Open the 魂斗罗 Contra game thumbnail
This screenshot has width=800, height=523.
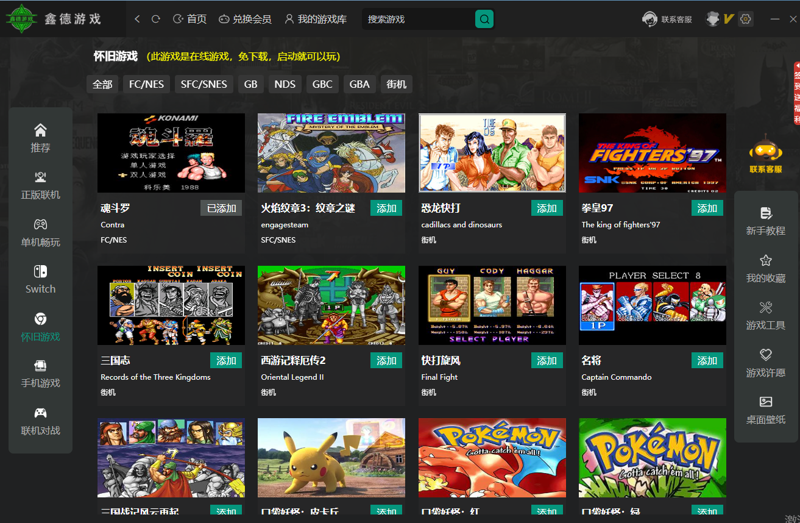(171, 153)
